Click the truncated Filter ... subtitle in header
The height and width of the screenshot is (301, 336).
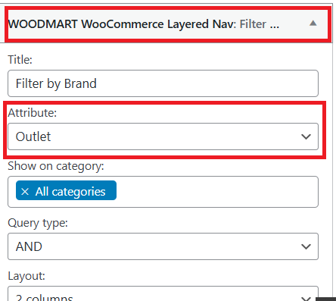tap(260, 24)
